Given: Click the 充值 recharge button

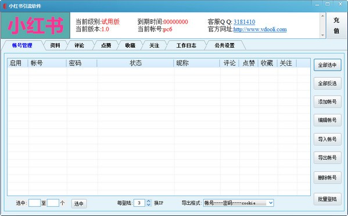Looking at the screenshot, I should (x=336, y=26).
